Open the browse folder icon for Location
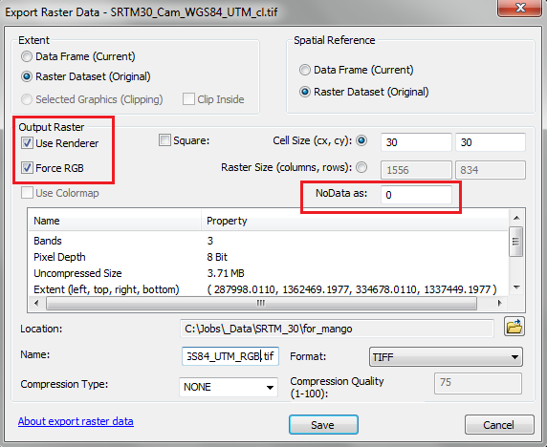 (514, 327)
